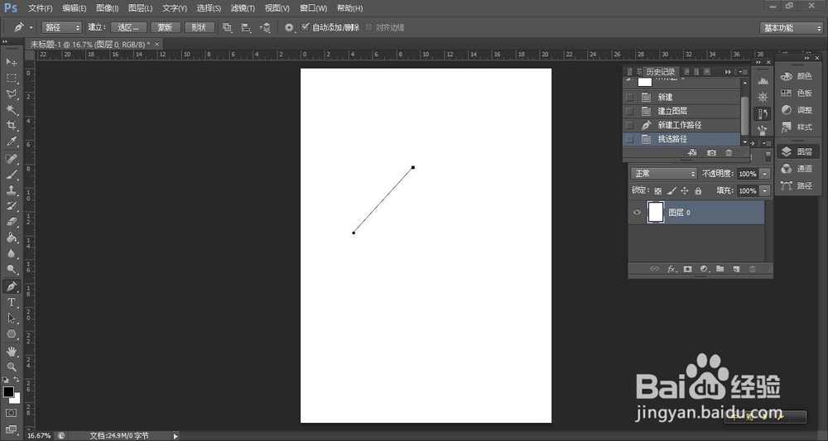Viewport: 828px width, 441px height.
Task: Toggle lock image pixels
Action: point(672,191)
